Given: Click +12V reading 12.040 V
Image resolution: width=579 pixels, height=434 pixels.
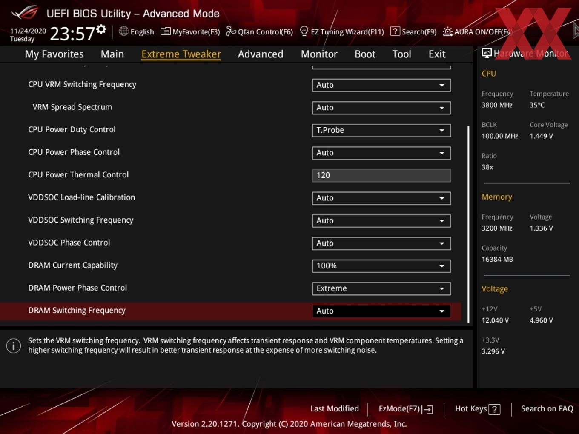Looking at the screenshot, I should point(495,320).
